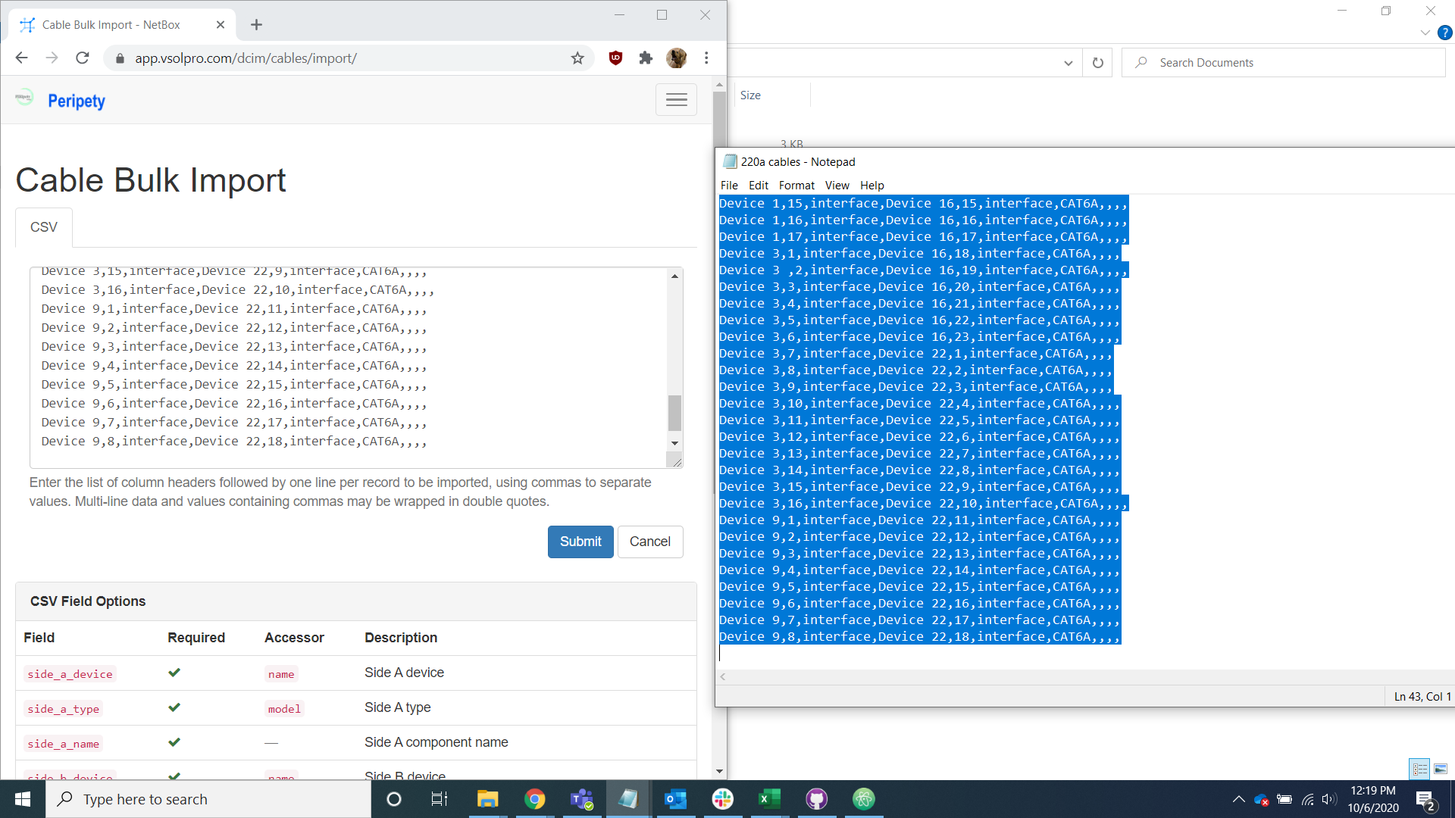Image resolution: width=1455 pixels, height=818 pixels.
Task: Click the CSV textarea scrollbar thumb
Action: pos(674,413)
